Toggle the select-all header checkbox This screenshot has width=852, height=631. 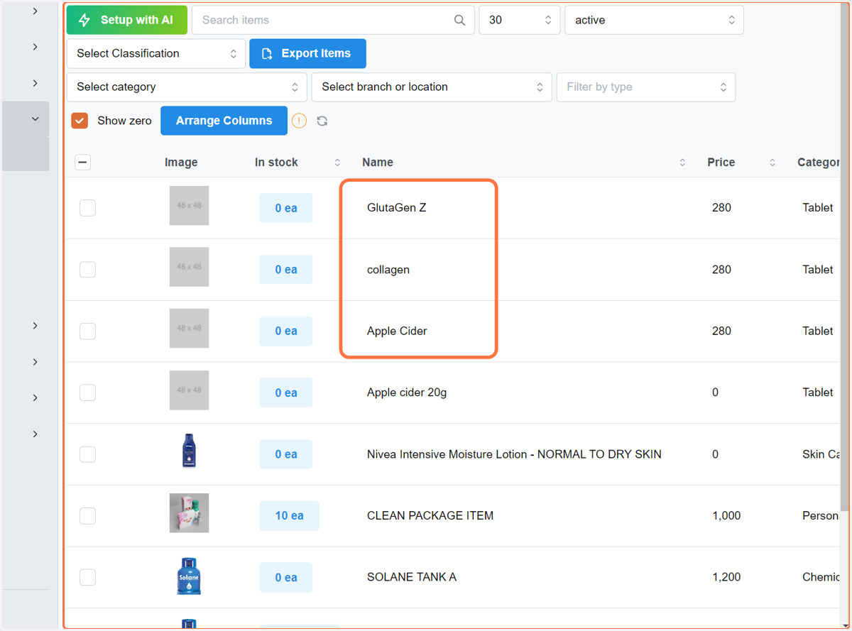(x=83, y=163)
